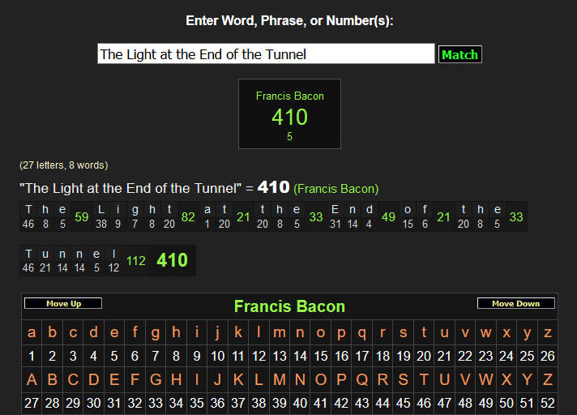
Task: Select uppercase letter M in cipher chart
Action: click(x=280, y=379)
